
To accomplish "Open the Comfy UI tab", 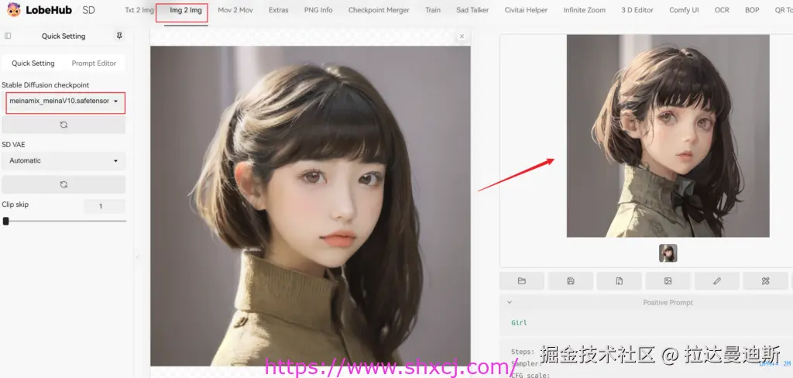I will tap(684, 10).
